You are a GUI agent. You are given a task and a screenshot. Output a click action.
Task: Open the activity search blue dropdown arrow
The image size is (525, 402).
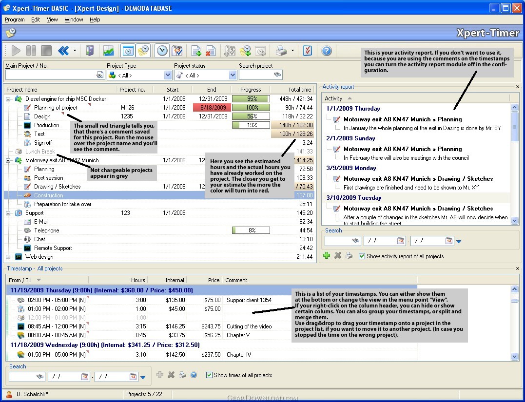(459, 241)
